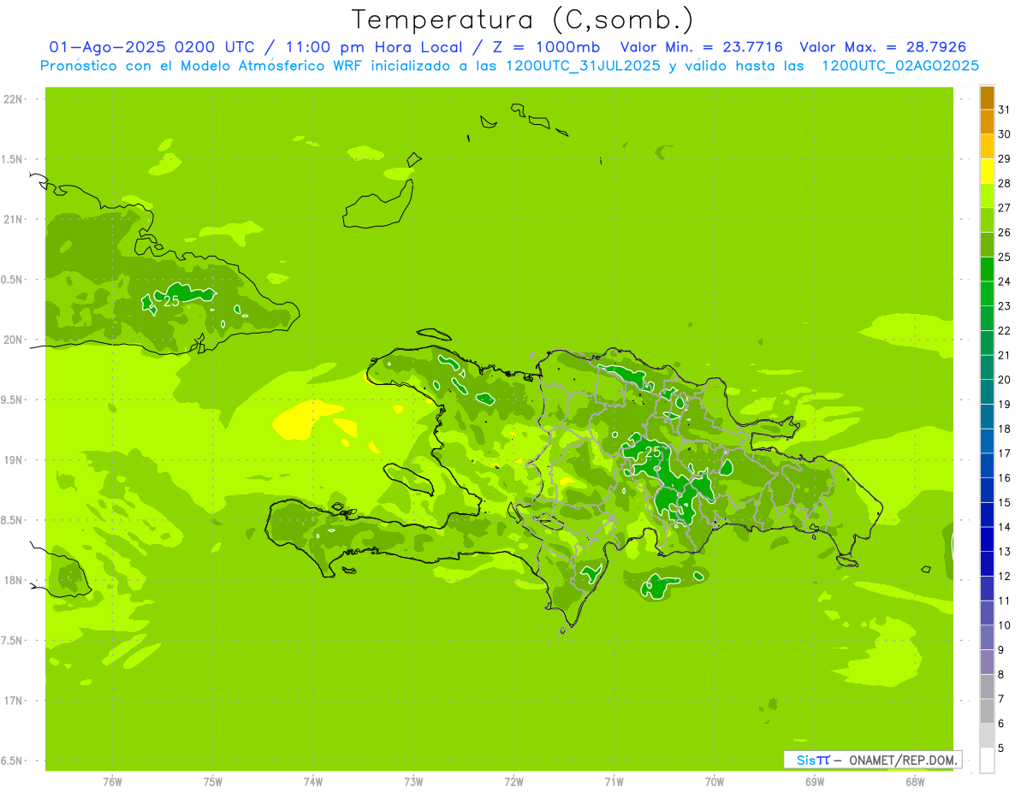
Task: Click the '69W' longitude label
Action: click(x=815, y=782)
